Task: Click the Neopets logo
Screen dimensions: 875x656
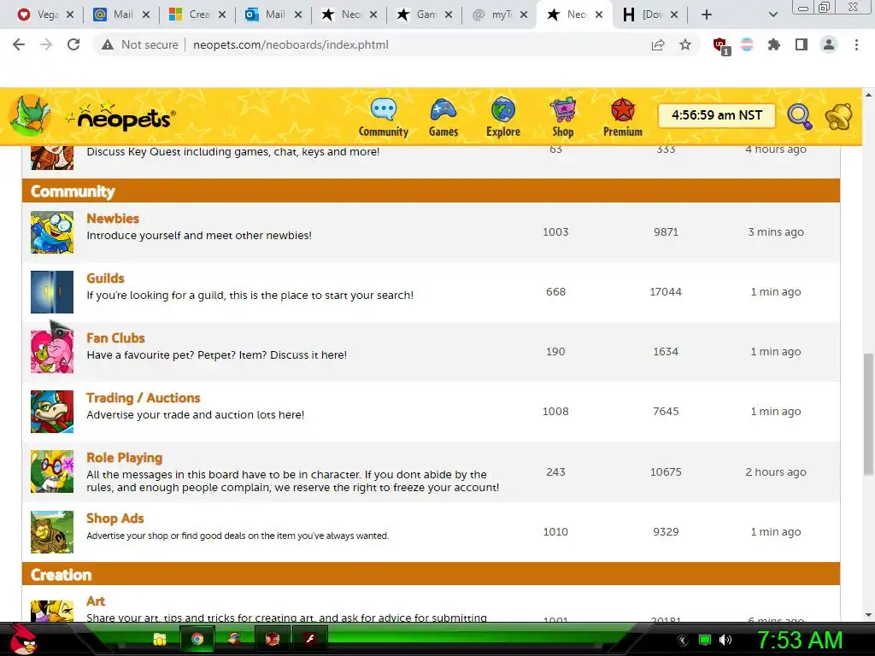Action: (121, 117)
